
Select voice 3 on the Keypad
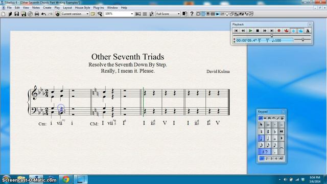click(x=271, y=158)
